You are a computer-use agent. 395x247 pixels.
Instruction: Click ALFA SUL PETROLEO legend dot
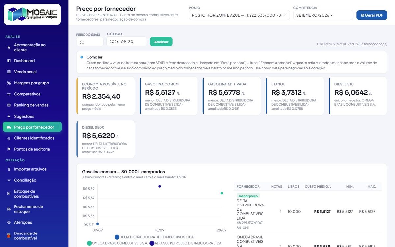[x=152, y=243]
